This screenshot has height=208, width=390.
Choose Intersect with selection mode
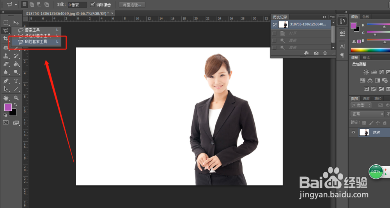[x=47, y=4]
